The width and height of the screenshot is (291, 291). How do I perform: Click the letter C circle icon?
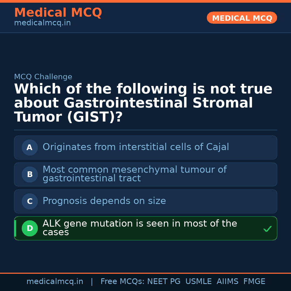30,201
